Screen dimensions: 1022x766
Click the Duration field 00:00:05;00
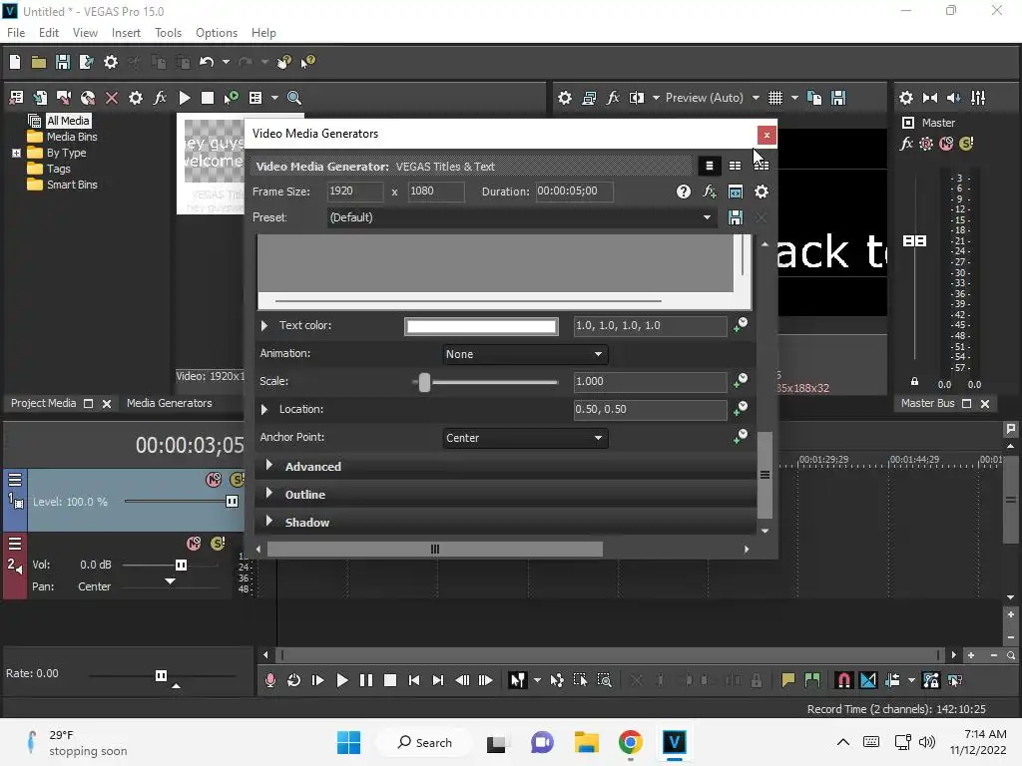(574, 191)
